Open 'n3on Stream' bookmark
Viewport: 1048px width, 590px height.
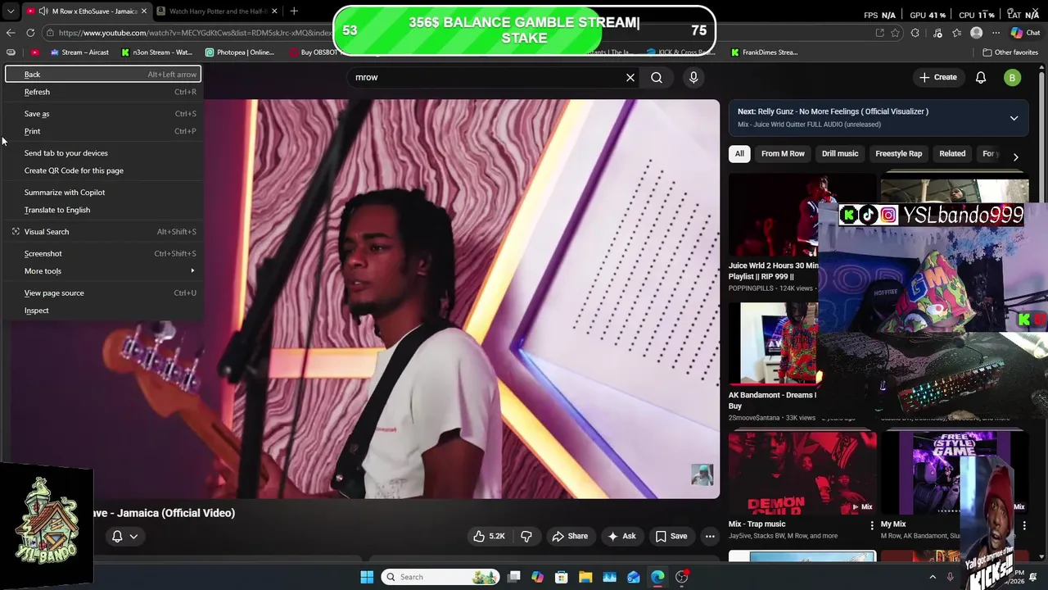click(x=157, y=52)
